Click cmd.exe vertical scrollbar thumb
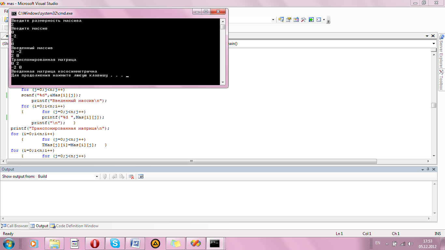 tap(223, 27)
